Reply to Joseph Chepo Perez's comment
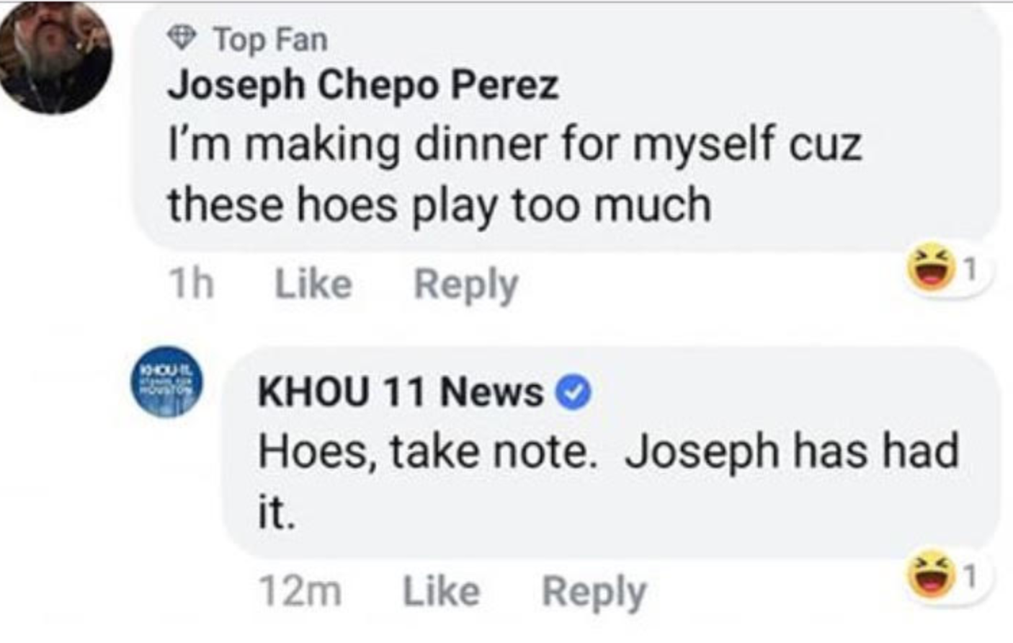1013x643 pixels. [466, 285]
